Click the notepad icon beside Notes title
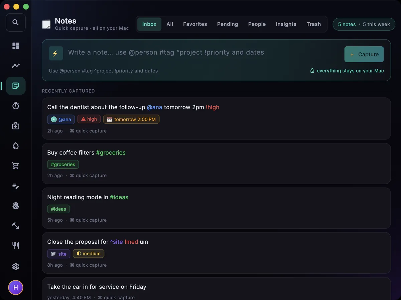 46,24
